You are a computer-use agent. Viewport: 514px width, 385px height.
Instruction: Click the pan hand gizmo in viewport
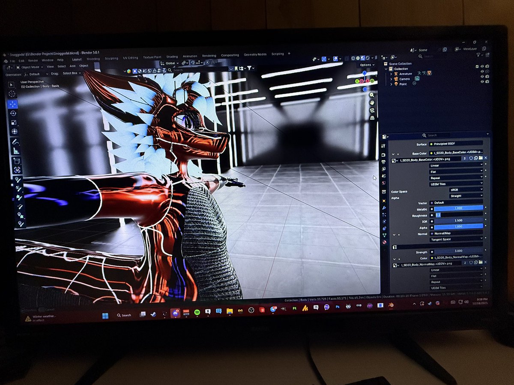(372, 103)
